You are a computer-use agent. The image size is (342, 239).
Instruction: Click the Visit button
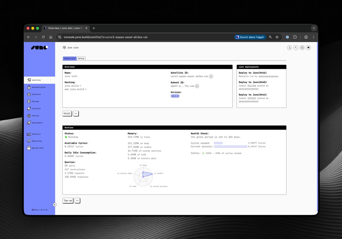(x=67, y=113)
